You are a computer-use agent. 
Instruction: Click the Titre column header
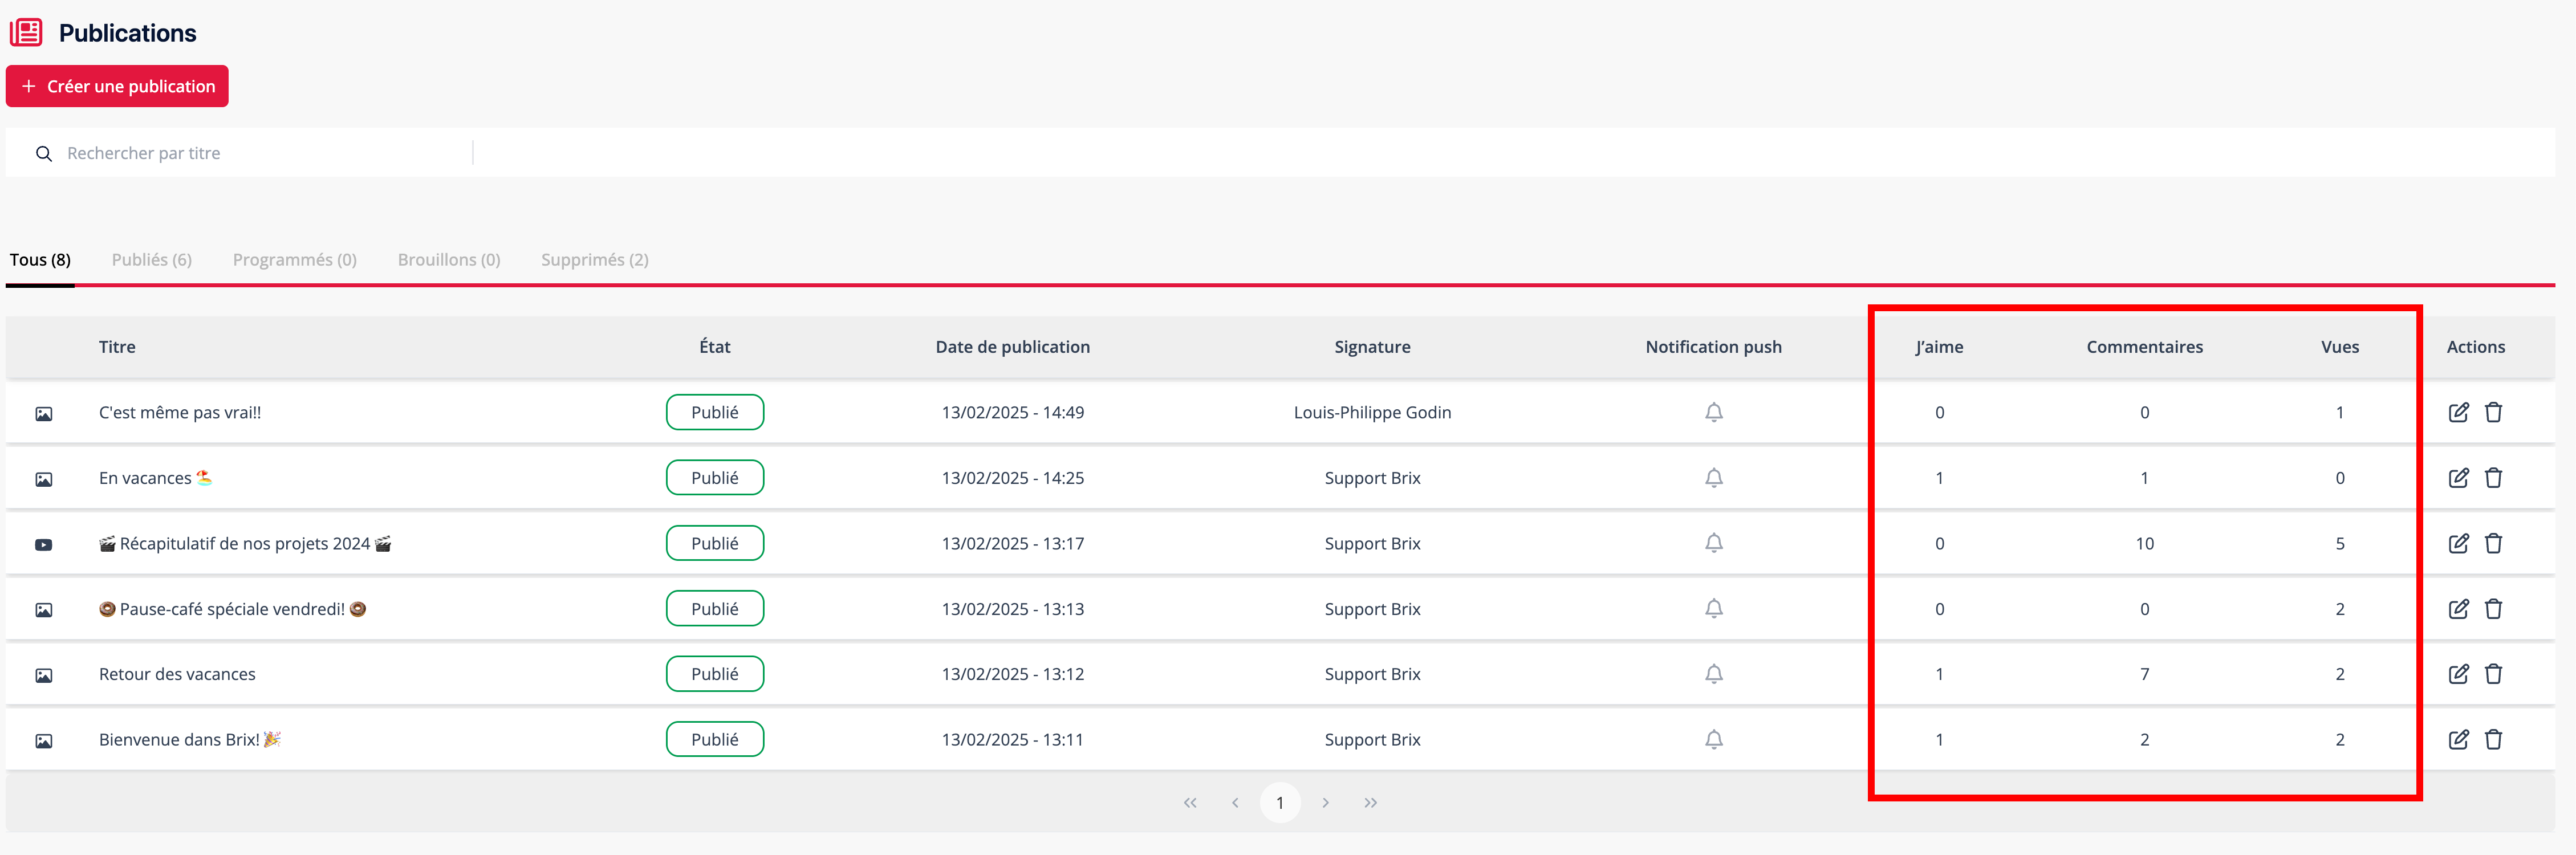point(117,347)
